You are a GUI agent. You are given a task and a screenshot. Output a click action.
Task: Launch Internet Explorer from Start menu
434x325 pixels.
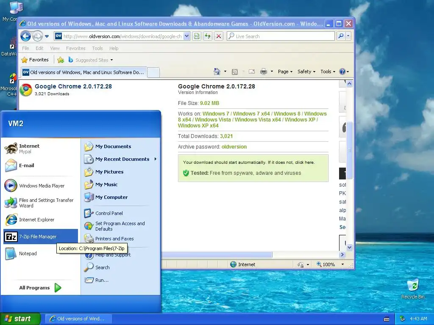[41, 220]
